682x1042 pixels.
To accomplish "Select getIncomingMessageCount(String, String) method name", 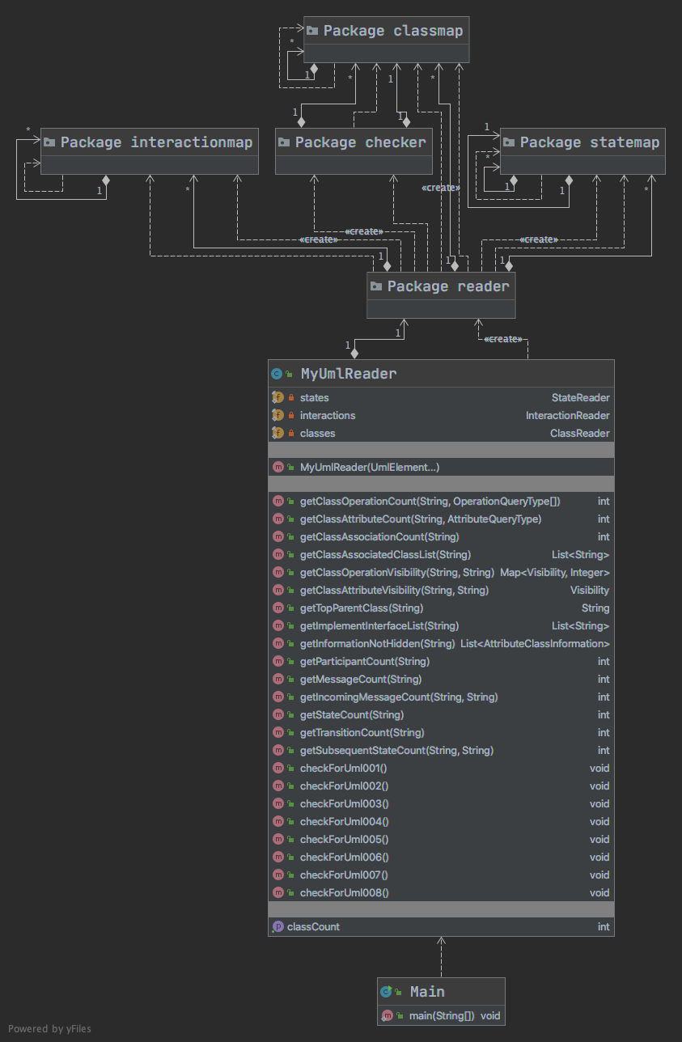I will pos(399,697).
